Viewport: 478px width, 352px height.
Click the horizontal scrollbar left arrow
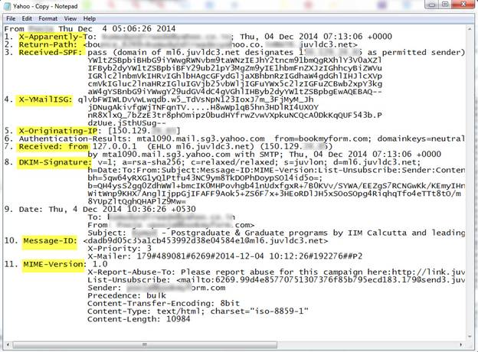click(8, 344)
